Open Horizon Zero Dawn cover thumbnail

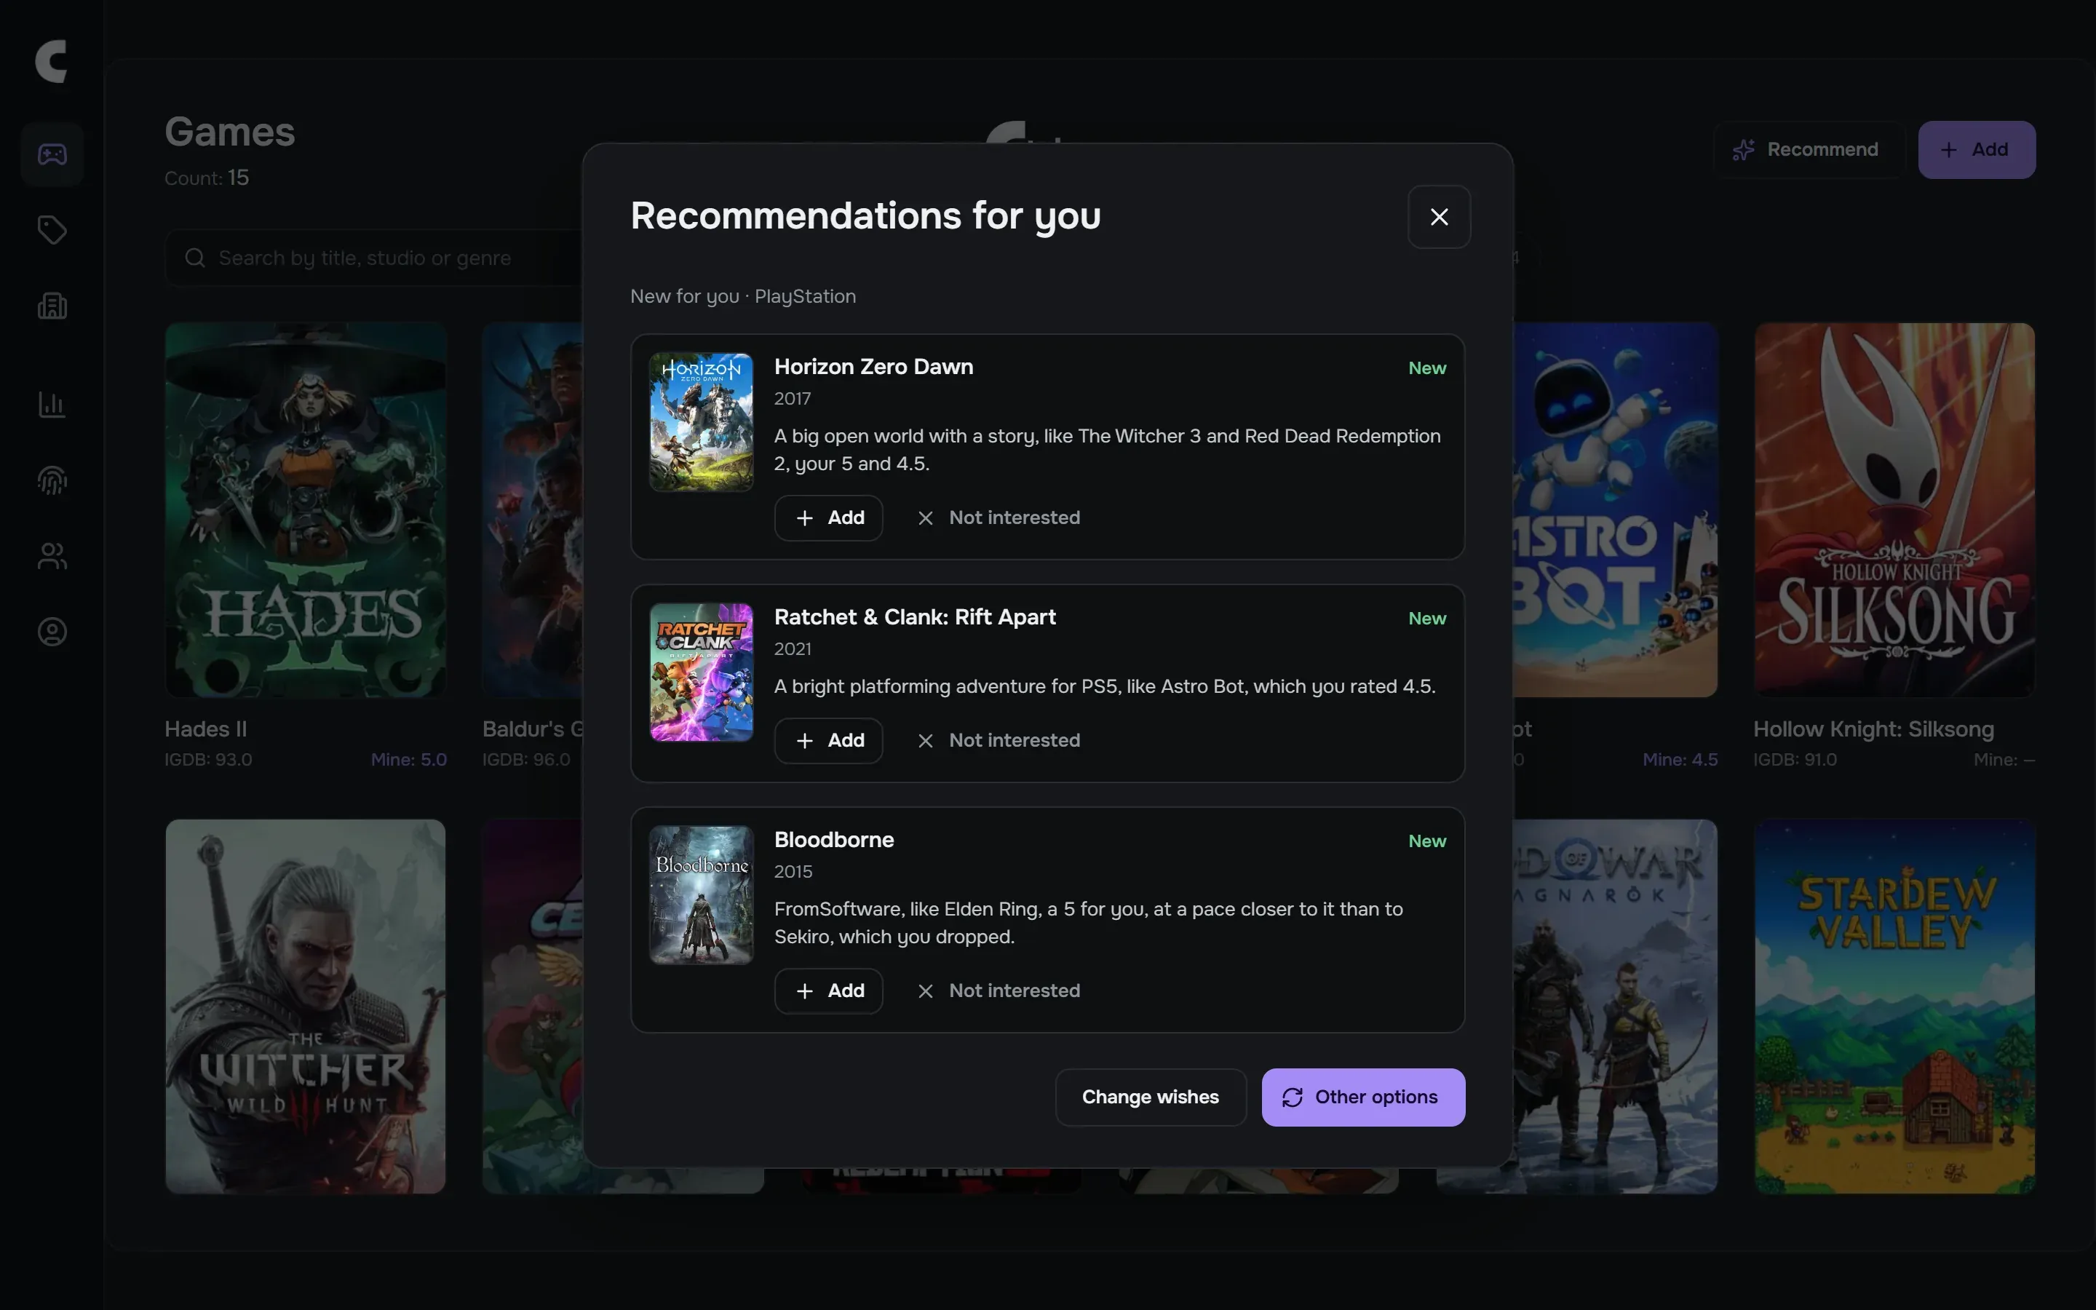(x=701, y=422)
